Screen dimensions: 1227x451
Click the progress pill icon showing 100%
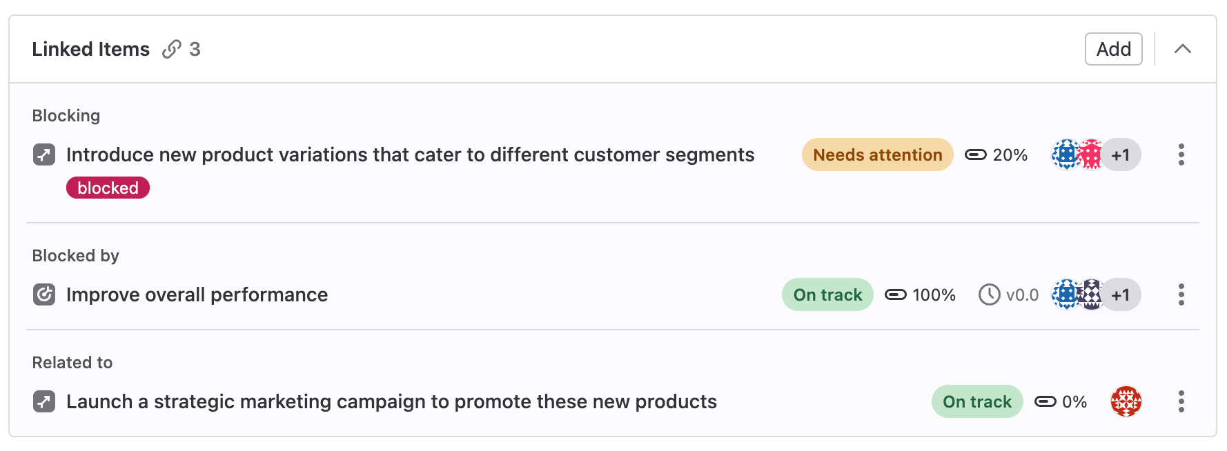coord(896,294)
